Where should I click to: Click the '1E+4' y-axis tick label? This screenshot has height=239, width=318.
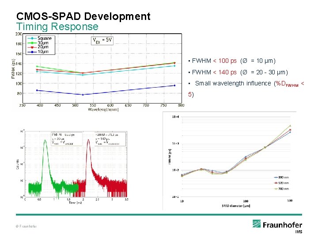pos(175,117)
